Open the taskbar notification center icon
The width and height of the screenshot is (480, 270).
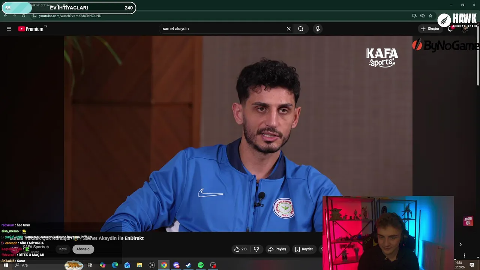pyautogui.click(x=472, y=265)
